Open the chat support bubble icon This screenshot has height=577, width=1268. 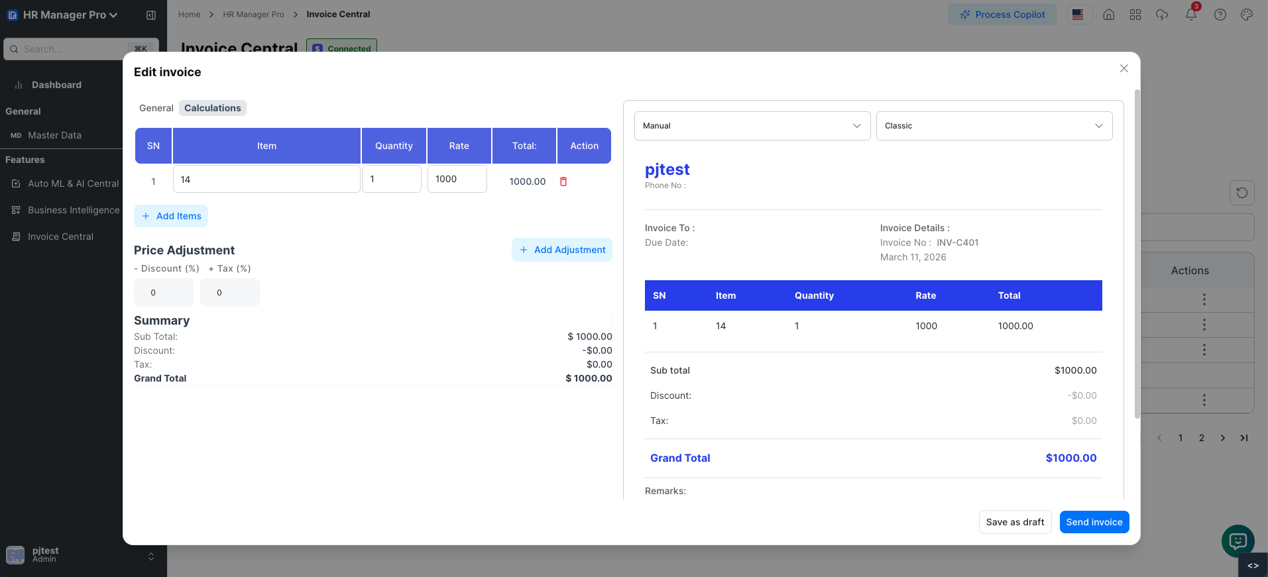[1238, 541]
